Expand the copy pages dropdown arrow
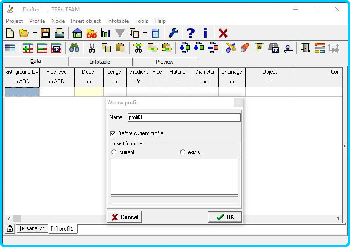The width and height of the screenshot is (350, 247). [145, 33]
